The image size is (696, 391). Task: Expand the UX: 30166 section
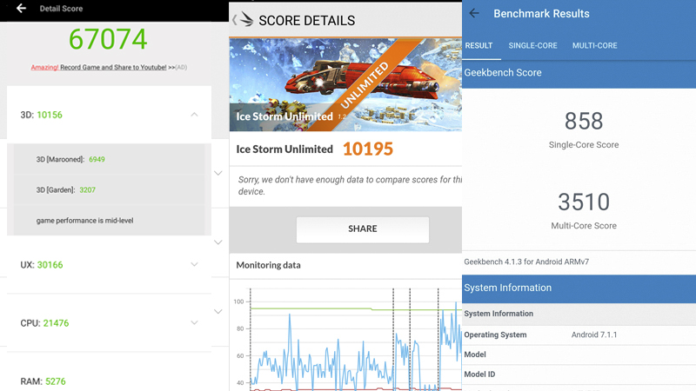(x=194, y=265)
